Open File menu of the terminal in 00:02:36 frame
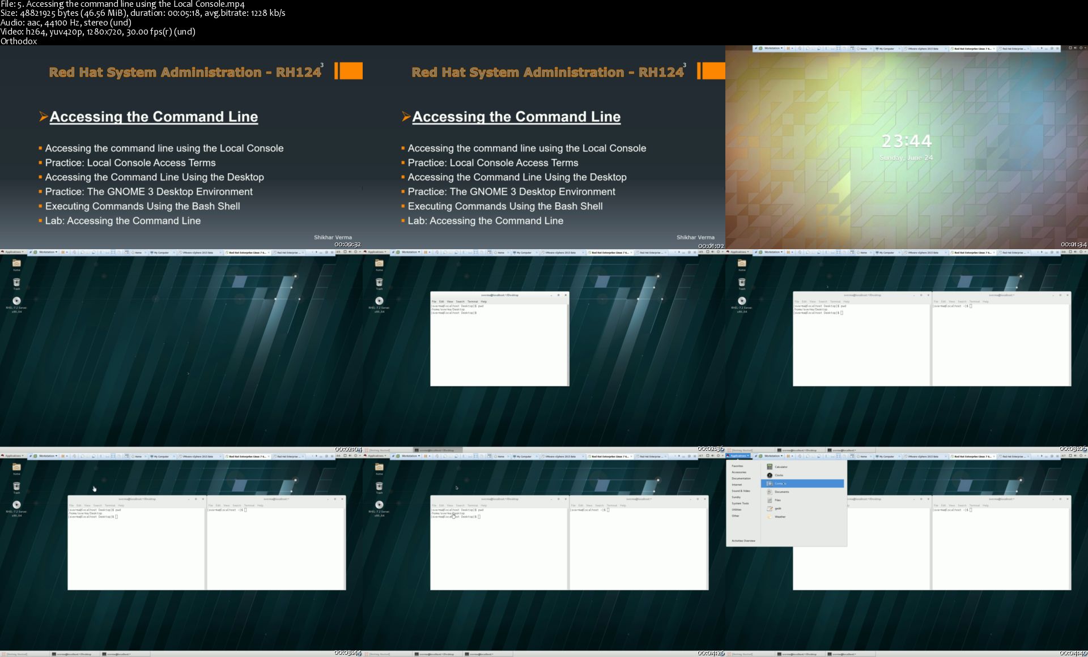The height and width of the screenshot is (657, 1088). pos(435,301)
